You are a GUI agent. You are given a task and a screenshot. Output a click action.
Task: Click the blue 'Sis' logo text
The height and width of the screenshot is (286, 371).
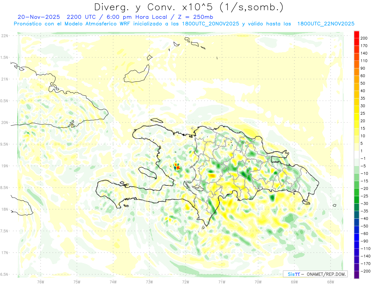[x=291, y=274]
